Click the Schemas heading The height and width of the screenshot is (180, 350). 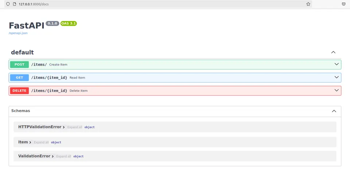pyautogui.click(x=20, y=111)
